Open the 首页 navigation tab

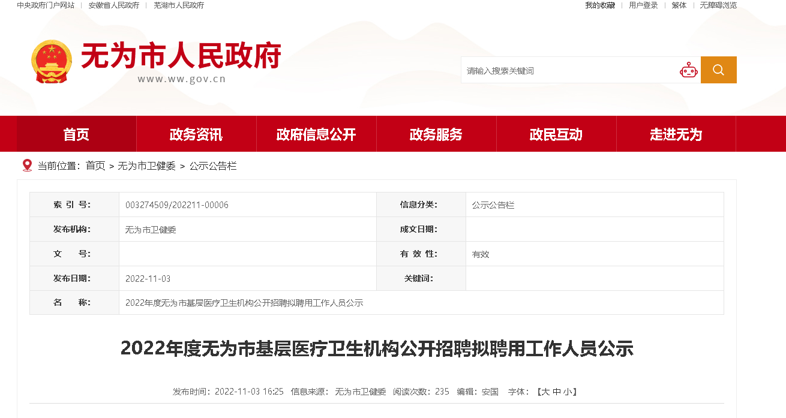[x=76, y=134]
